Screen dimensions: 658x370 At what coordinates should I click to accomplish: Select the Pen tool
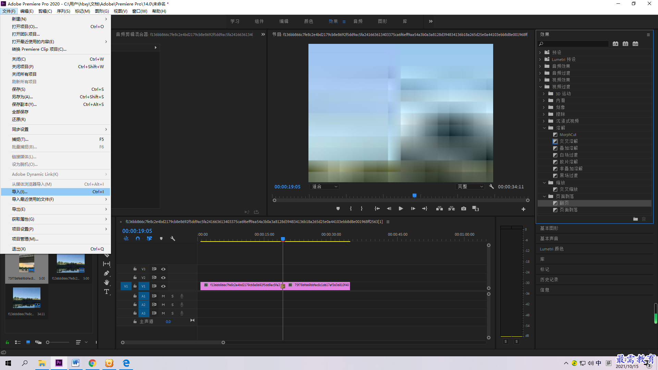[107, 273]
